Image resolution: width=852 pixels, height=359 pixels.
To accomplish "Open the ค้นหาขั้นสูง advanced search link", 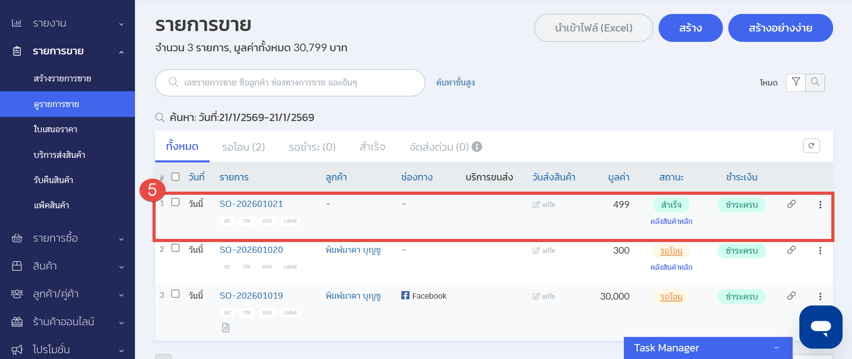I will click(x=455, y=83).
